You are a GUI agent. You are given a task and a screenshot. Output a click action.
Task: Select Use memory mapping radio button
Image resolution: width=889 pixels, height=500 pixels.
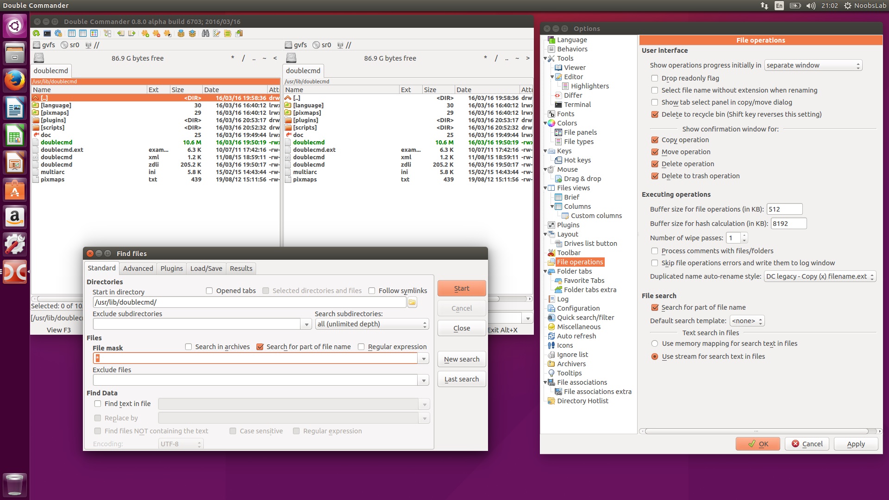(x=655, y=344)
